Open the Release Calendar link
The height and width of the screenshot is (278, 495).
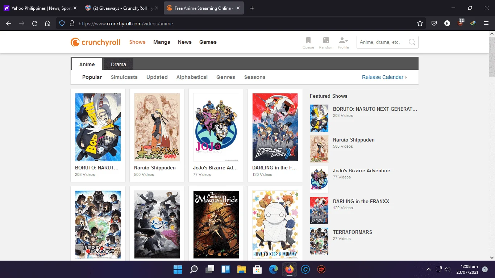click(384, 77)
